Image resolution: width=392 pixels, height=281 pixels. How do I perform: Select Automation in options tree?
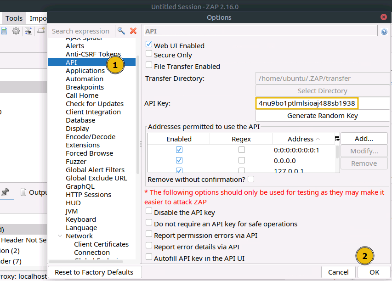click(x=85, y=79)
